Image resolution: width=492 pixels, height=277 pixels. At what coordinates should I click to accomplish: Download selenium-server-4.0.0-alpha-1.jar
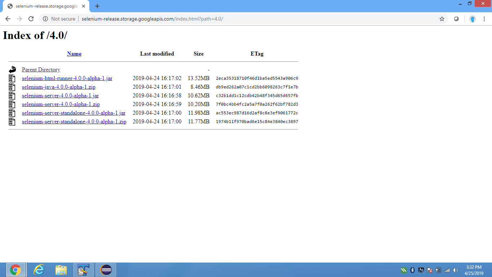point(60,96)
